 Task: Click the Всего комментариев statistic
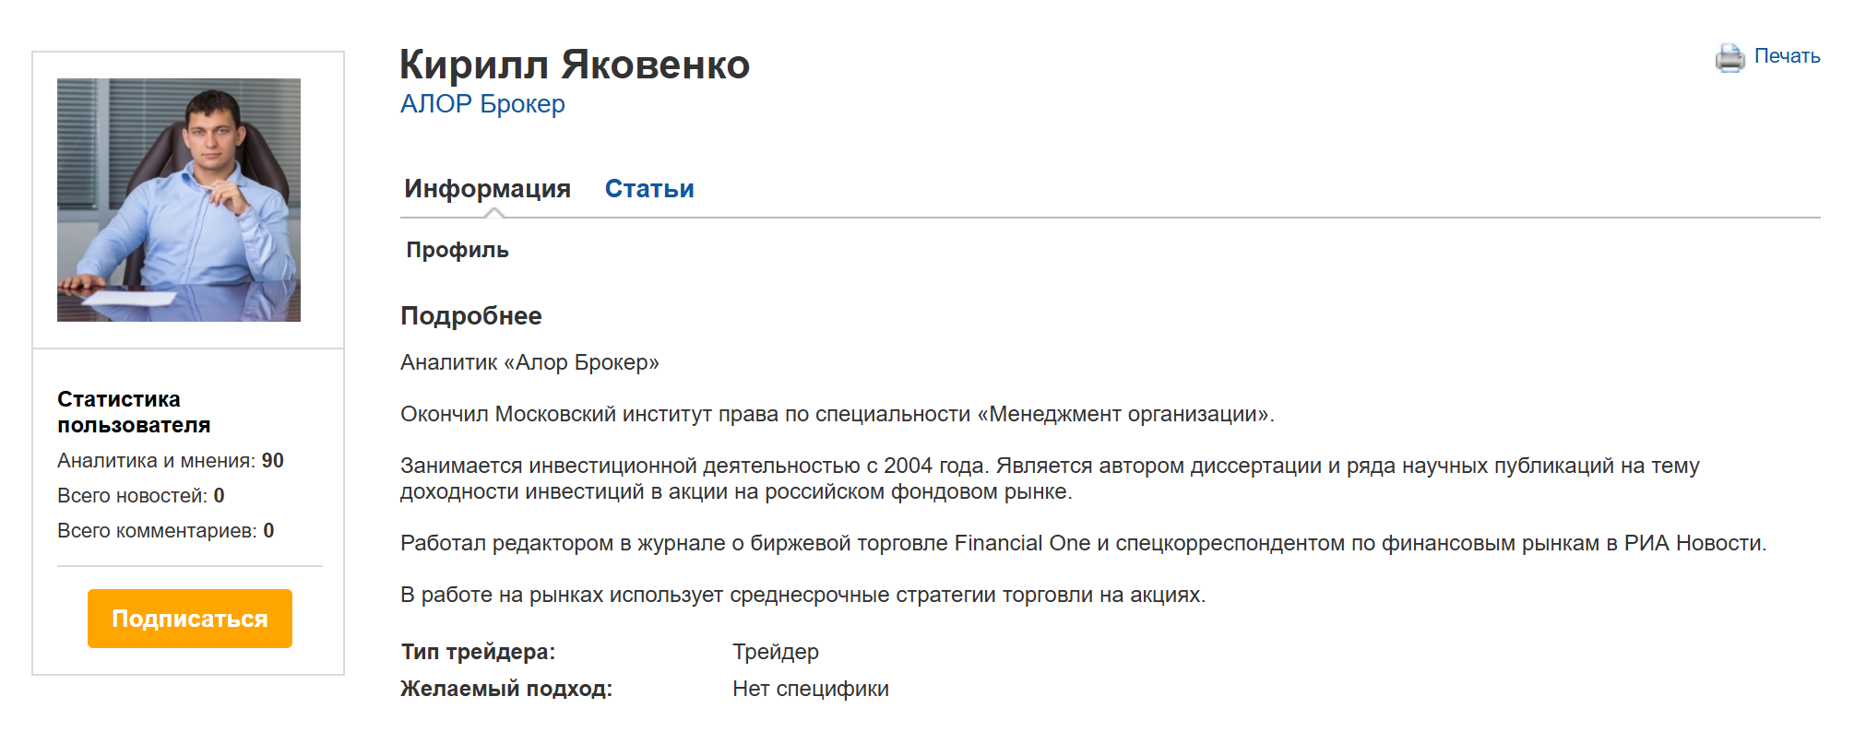pyautogui.click(x=166, y=531)
